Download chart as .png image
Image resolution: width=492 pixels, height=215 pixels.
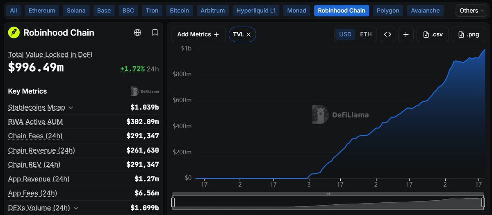tap(468, 34)
